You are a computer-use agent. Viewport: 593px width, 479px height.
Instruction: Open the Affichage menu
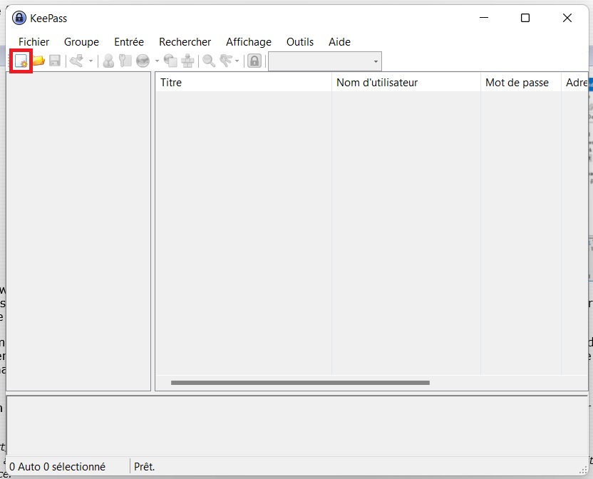[x=249, y=42]
